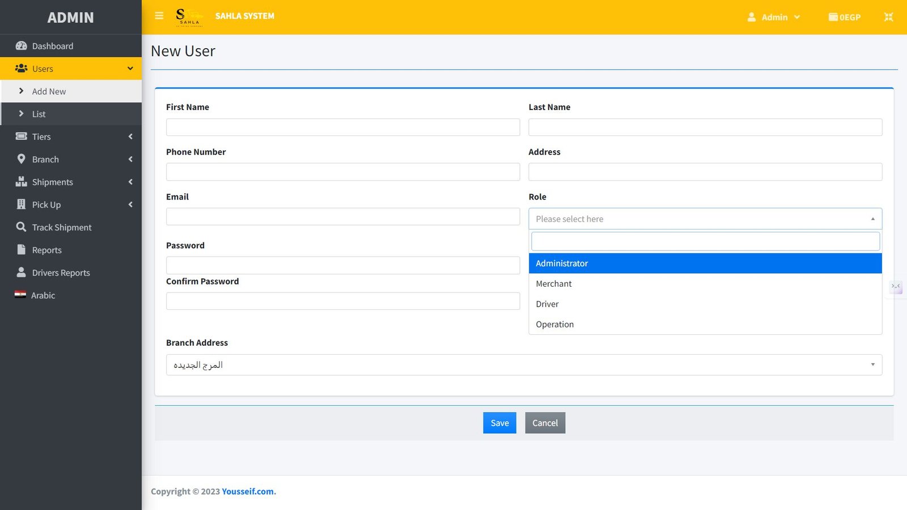Go to Dashboard in the sidebar
Viewport: 907px width, 510px height.
[x=71, y=46]
